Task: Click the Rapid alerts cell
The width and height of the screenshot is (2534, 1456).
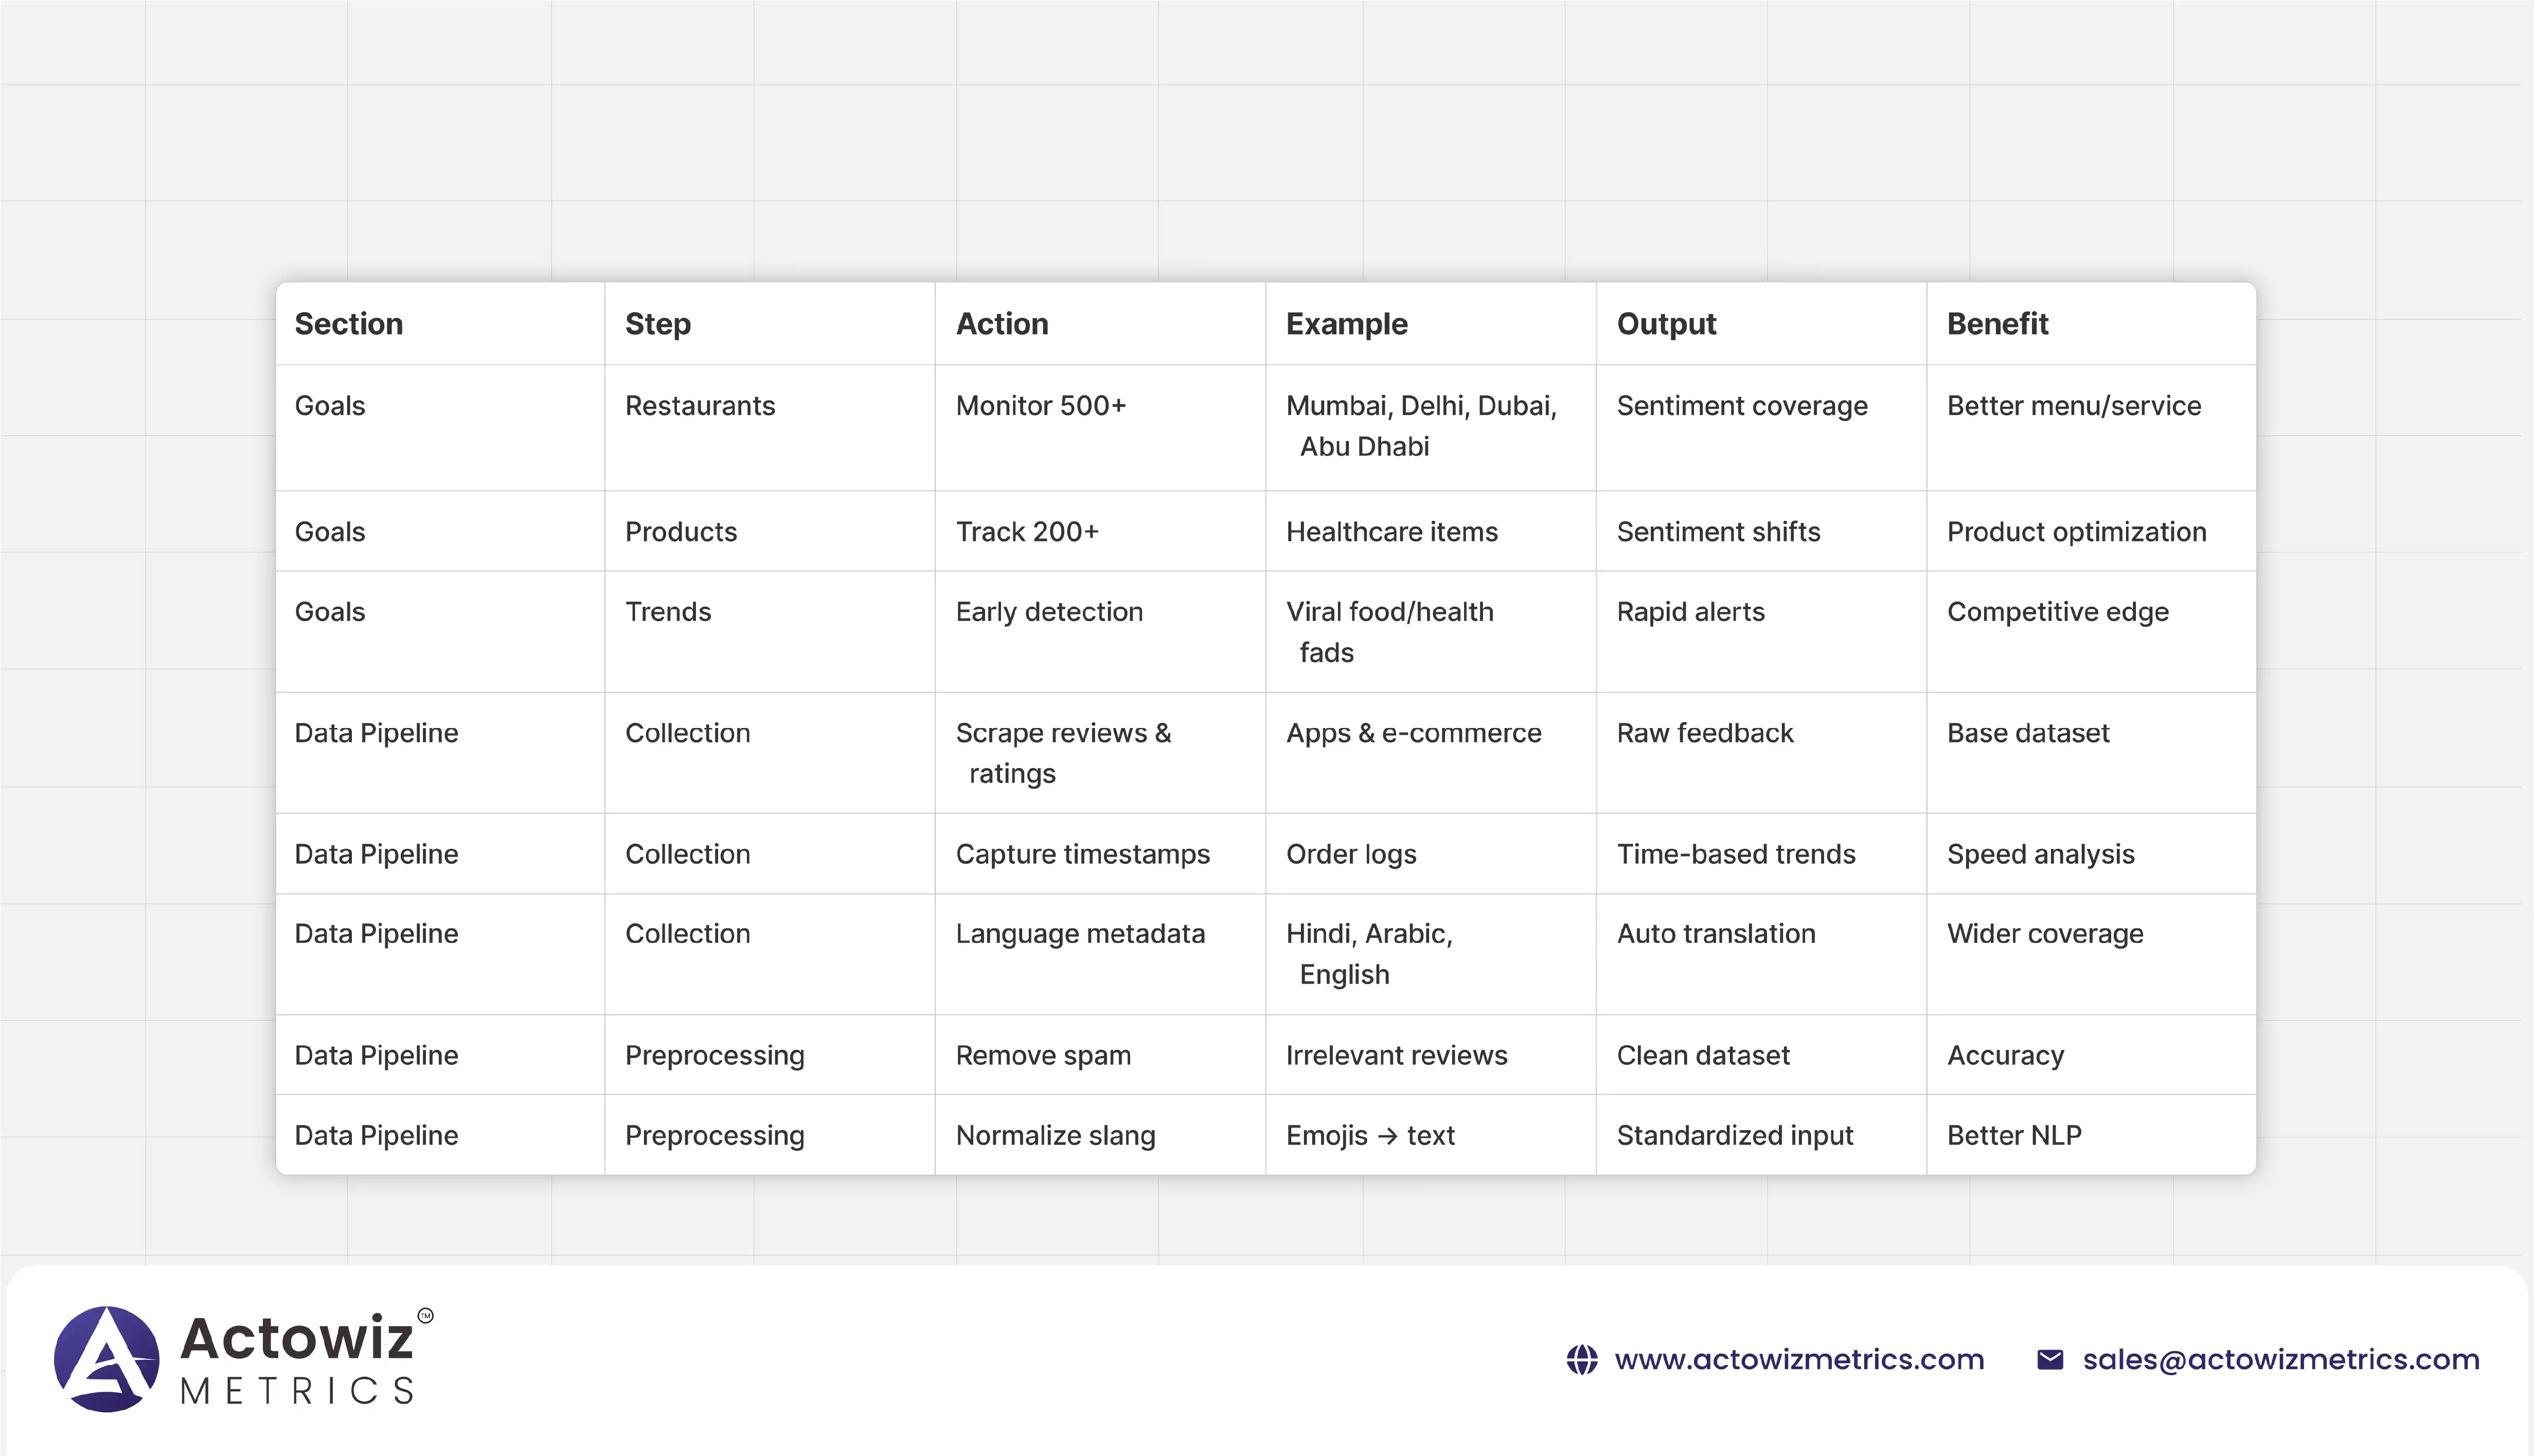Action: coord(1690,612)
